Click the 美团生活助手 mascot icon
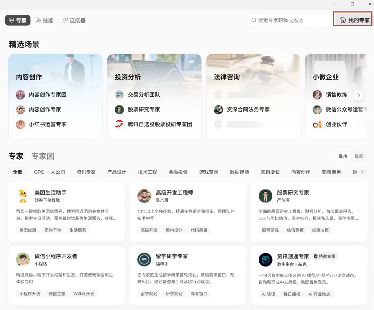 23,196
